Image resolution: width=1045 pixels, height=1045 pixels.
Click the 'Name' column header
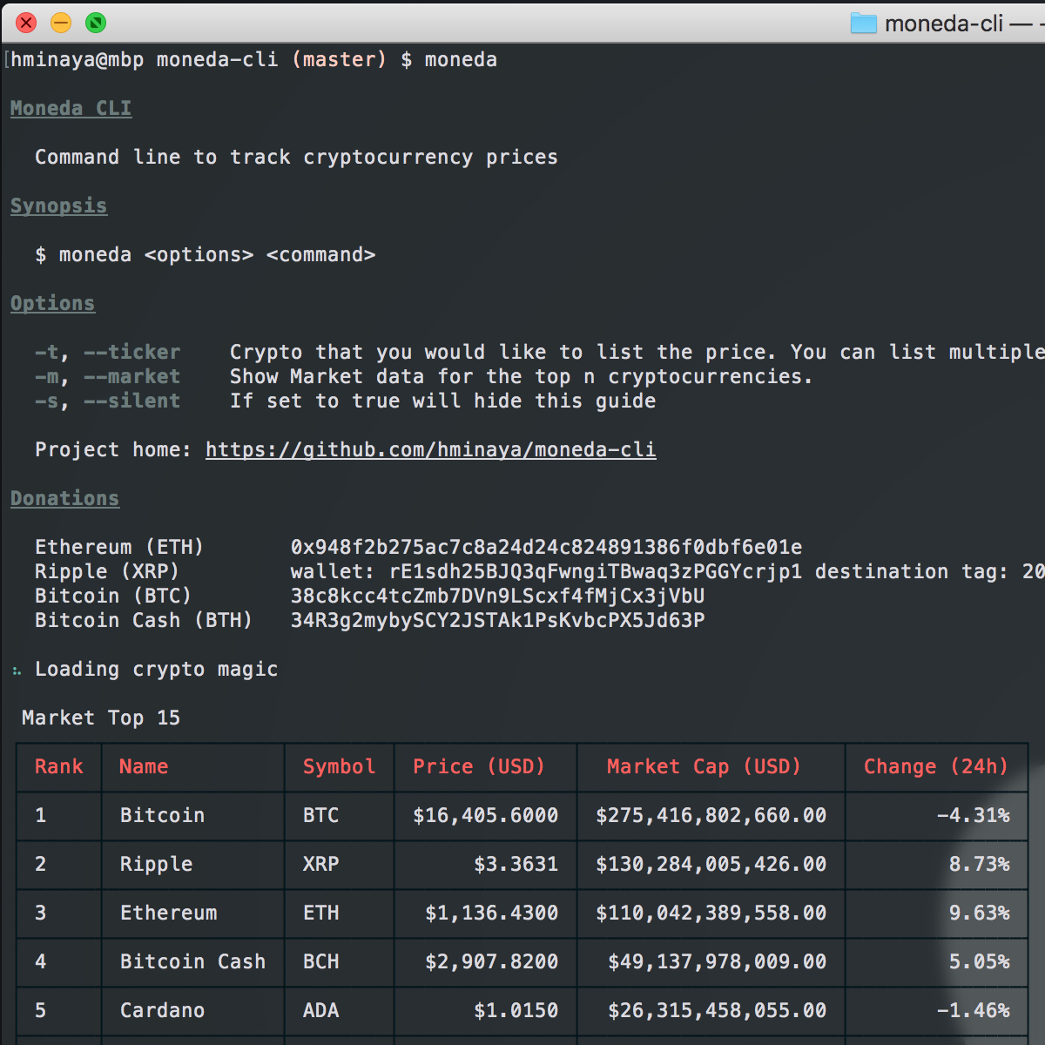click(x=144, y=766)
